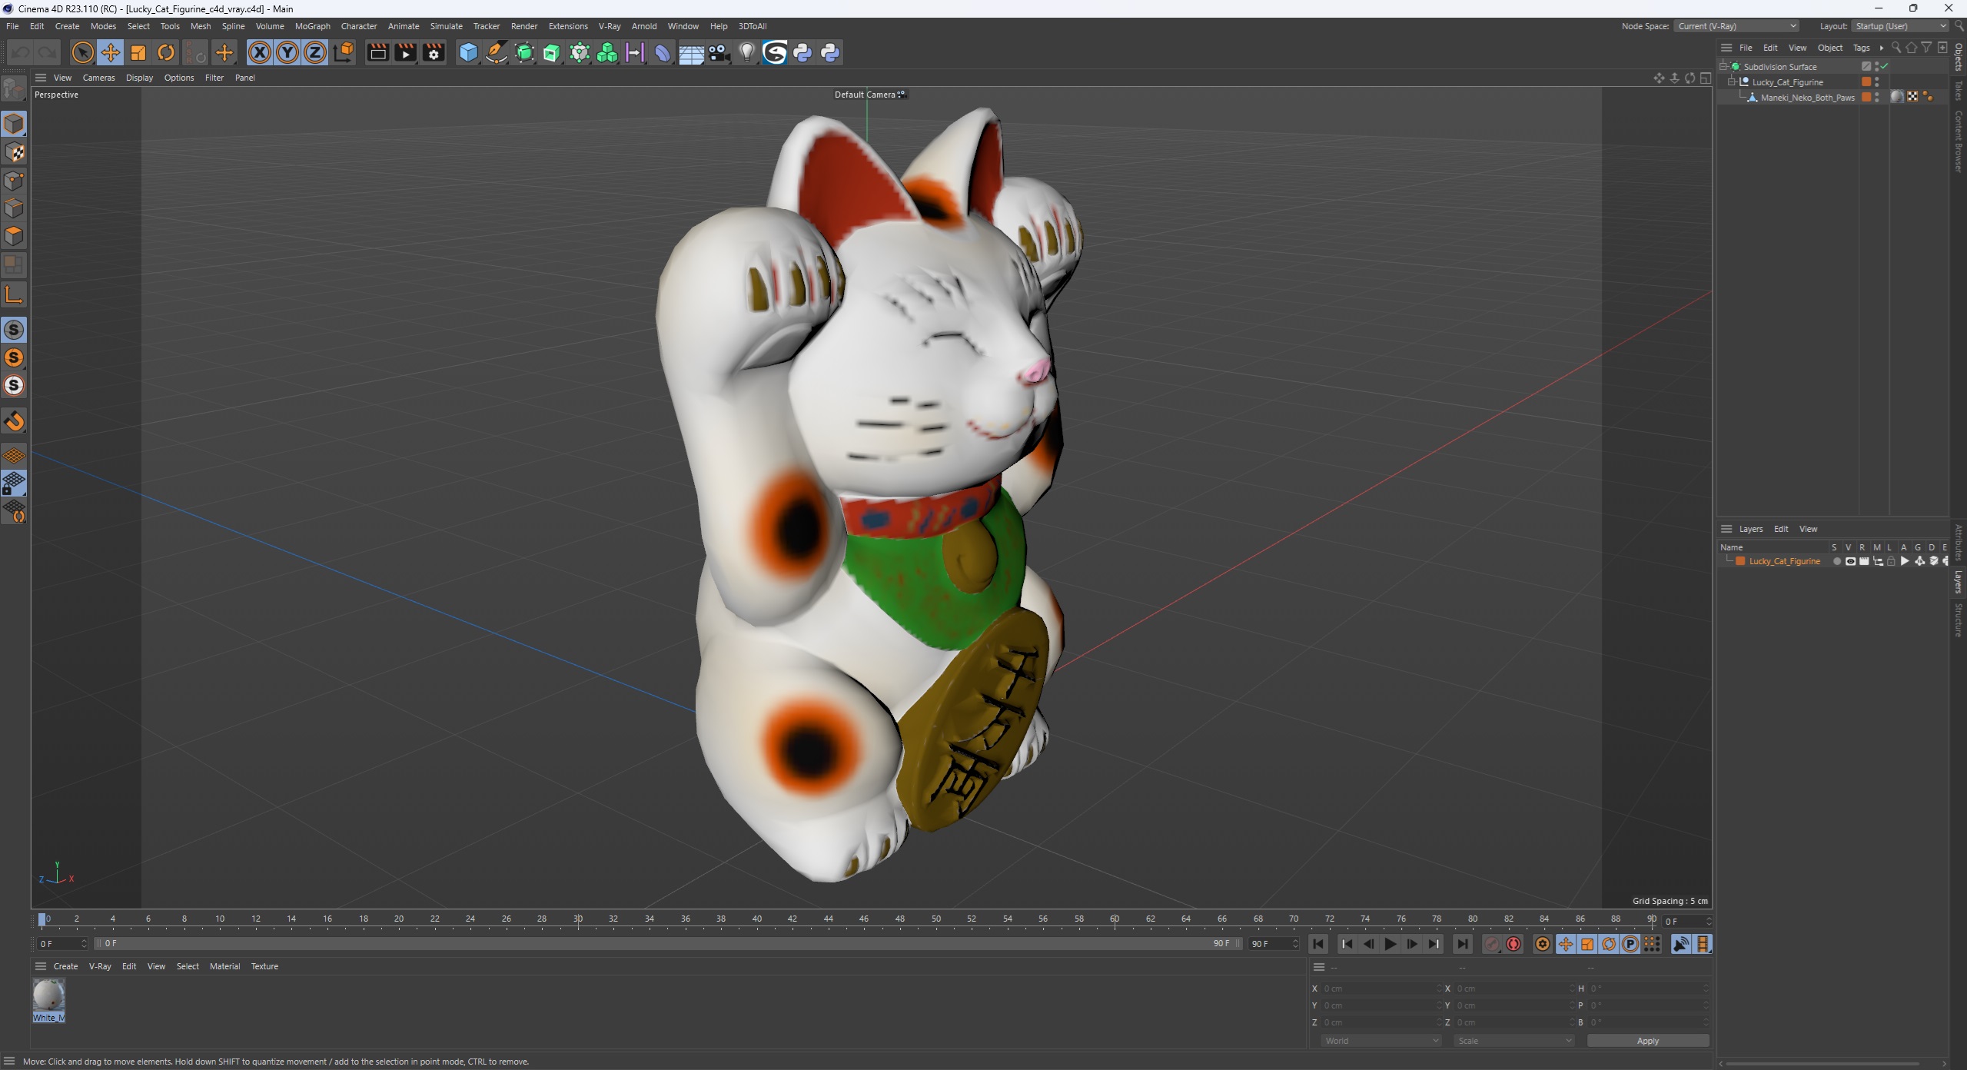Click the Object Manager filter funnel icon

(1926, 48)
